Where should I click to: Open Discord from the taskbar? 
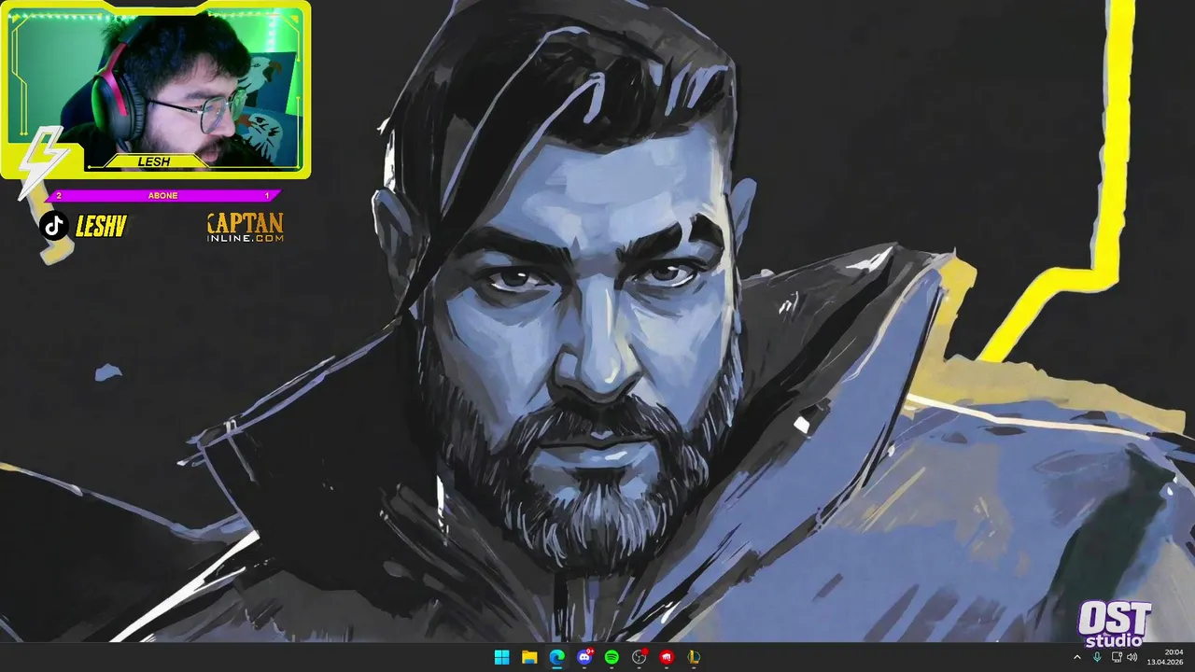point(584,657)
